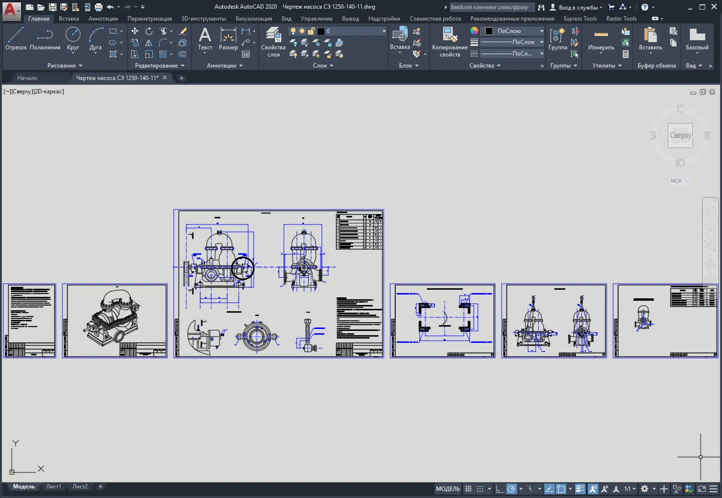
Task: Expand the Слои panel
Action: point(323,66)
